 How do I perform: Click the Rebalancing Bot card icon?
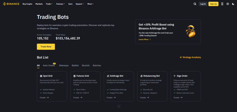click(x=141, y=76)
